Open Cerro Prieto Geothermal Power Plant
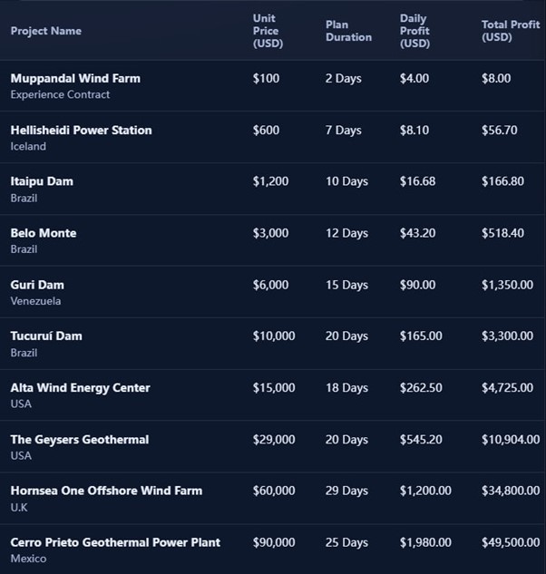 115,542
